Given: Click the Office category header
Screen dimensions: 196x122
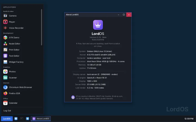Looking at the screenshot, I should [5, 98].
